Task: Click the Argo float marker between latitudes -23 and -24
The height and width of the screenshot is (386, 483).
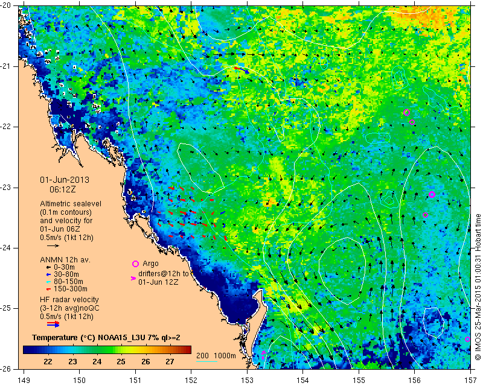Action: click(x=425, y=215)
